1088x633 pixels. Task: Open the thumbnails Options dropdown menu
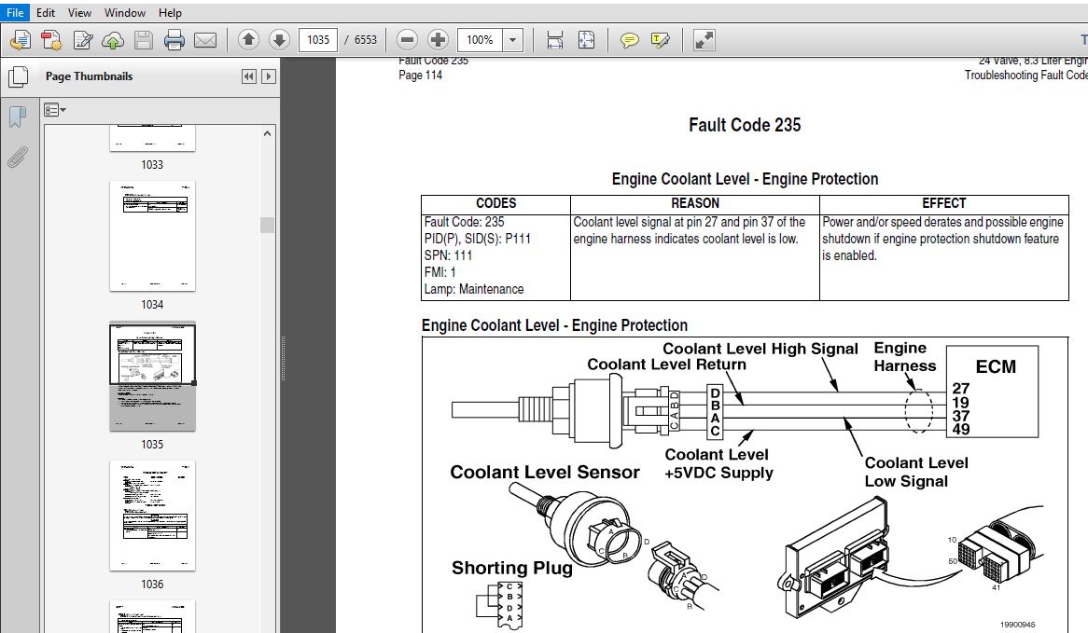pyautogui.click(x=55, y=110)
